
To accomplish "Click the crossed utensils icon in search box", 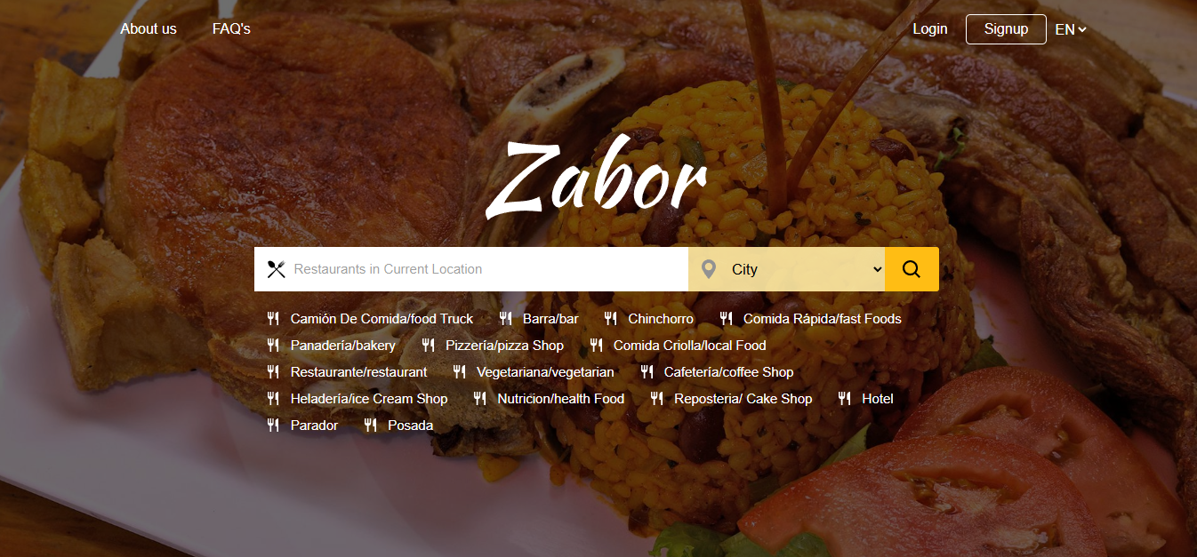I will pyautogui.click(x=277, y=269).
